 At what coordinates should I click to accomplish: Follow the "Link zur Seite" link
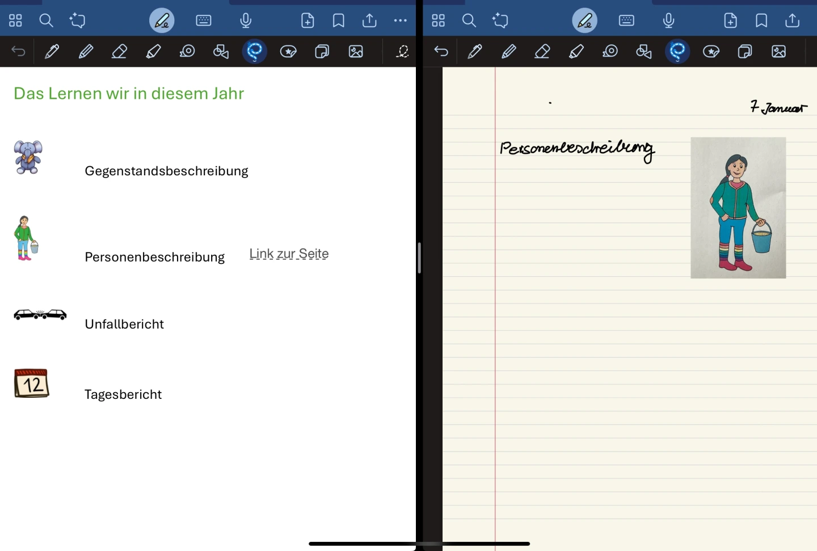click(x=289, y=254)
